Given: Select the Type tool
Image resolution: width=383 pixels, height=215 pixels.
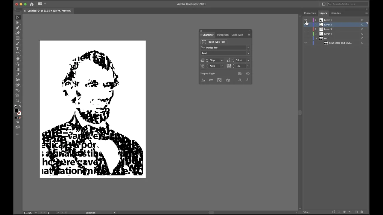Looking at the screenshot, I should coord(18,49).
